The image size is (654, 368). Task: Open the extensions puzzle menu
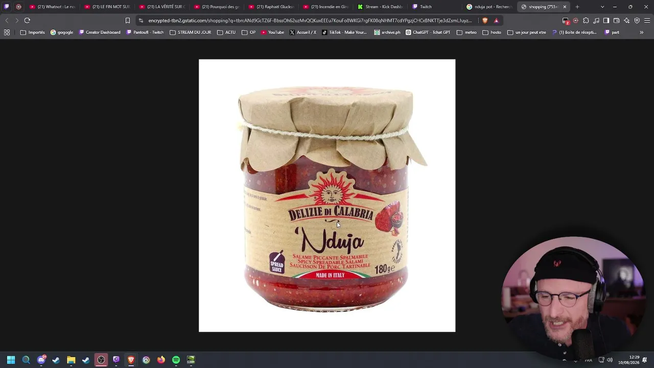coord(586,20)
